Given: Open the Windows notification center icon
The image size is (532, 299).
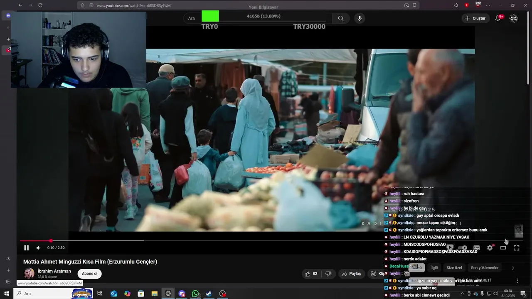Looking at the screenshot, I should point(523,294).
